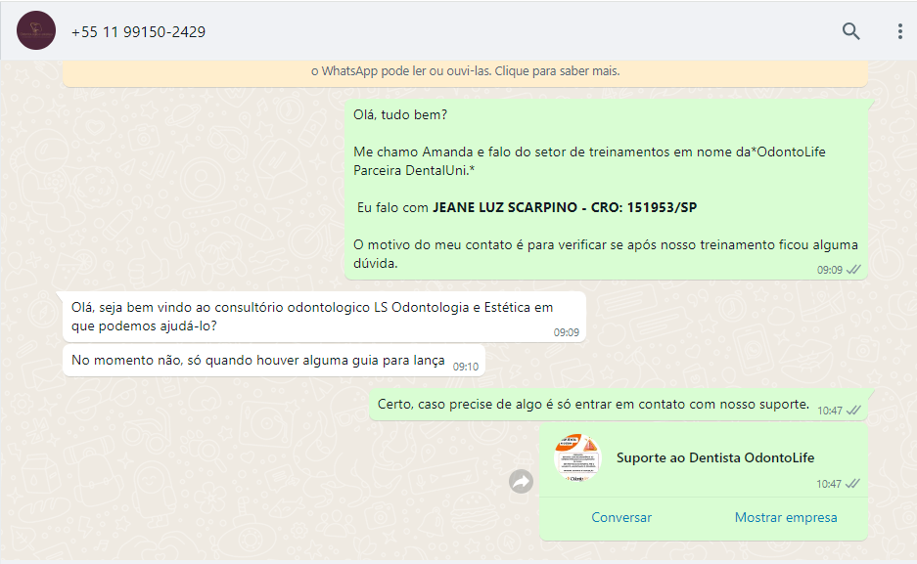
Task: Click the double check on the contact card
Action: 852,484
